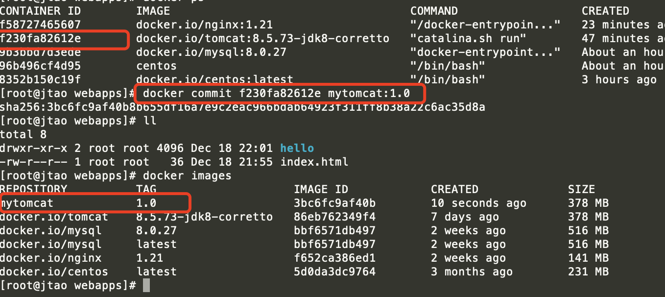
Task: Click the docker.io/nginx:1.21 image in container list
Action: pyautogui.click(x=204, y=25)
